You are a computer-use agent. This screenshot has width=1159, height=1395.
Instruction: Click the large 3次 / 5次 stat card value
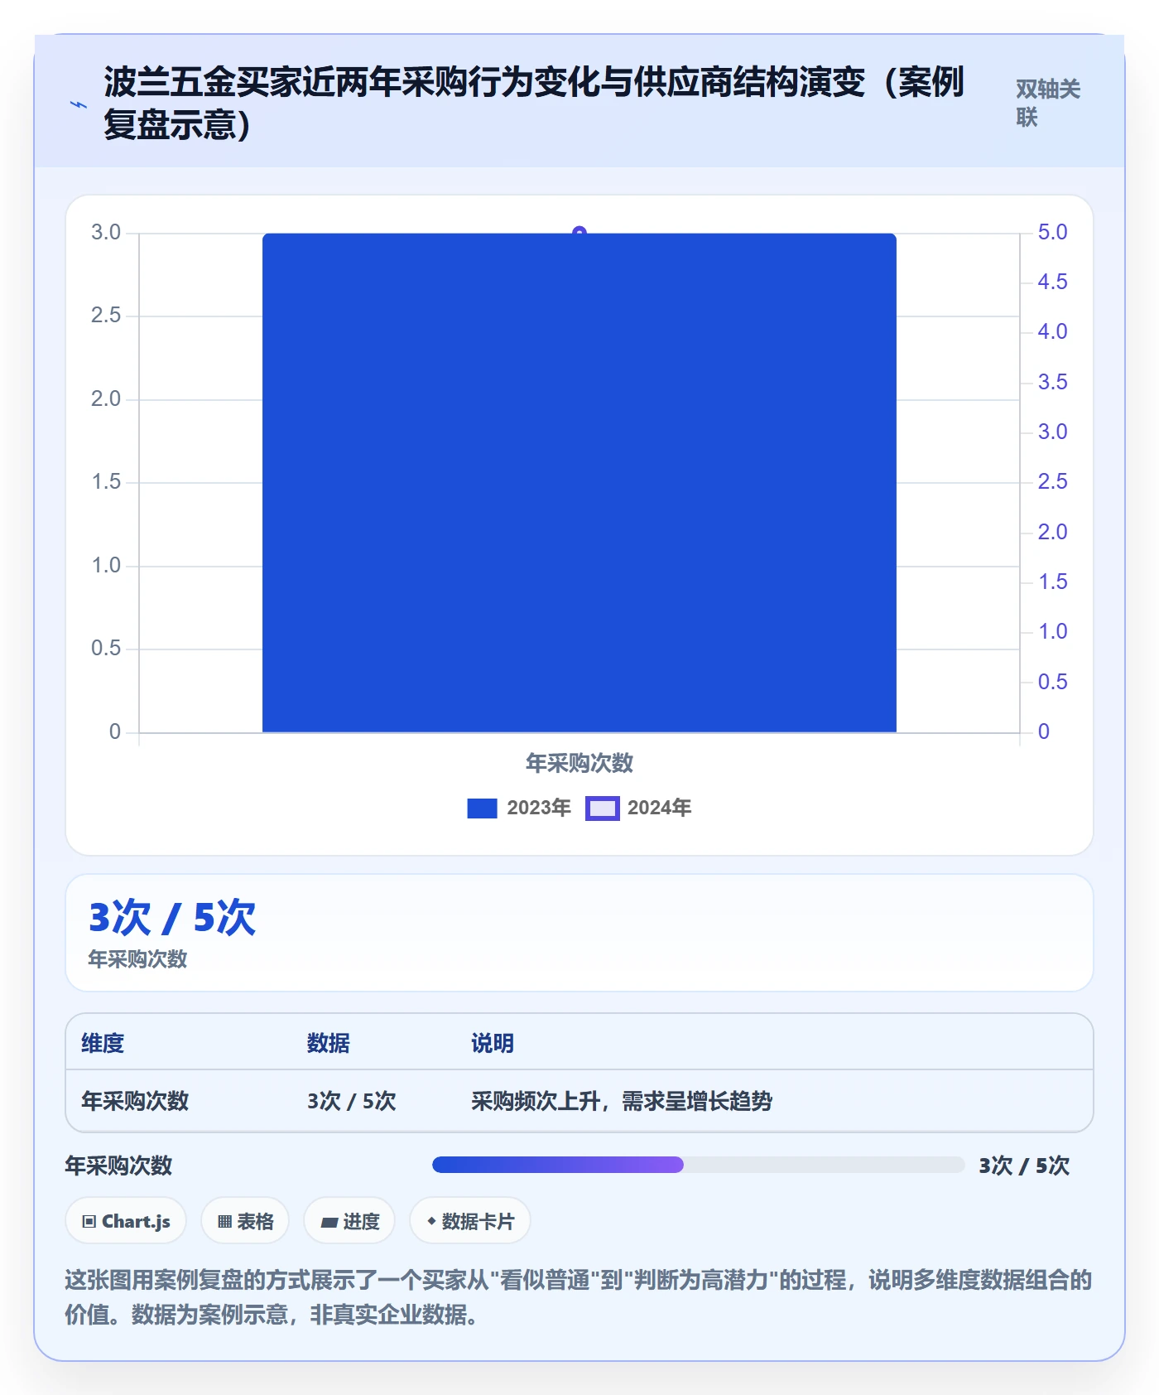coord(172,918)
